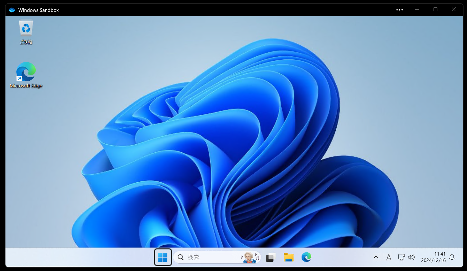Viewport: 467px width, 271px height.
Task: Open network settings from the tray icon
Action: (x=401, y=257)
